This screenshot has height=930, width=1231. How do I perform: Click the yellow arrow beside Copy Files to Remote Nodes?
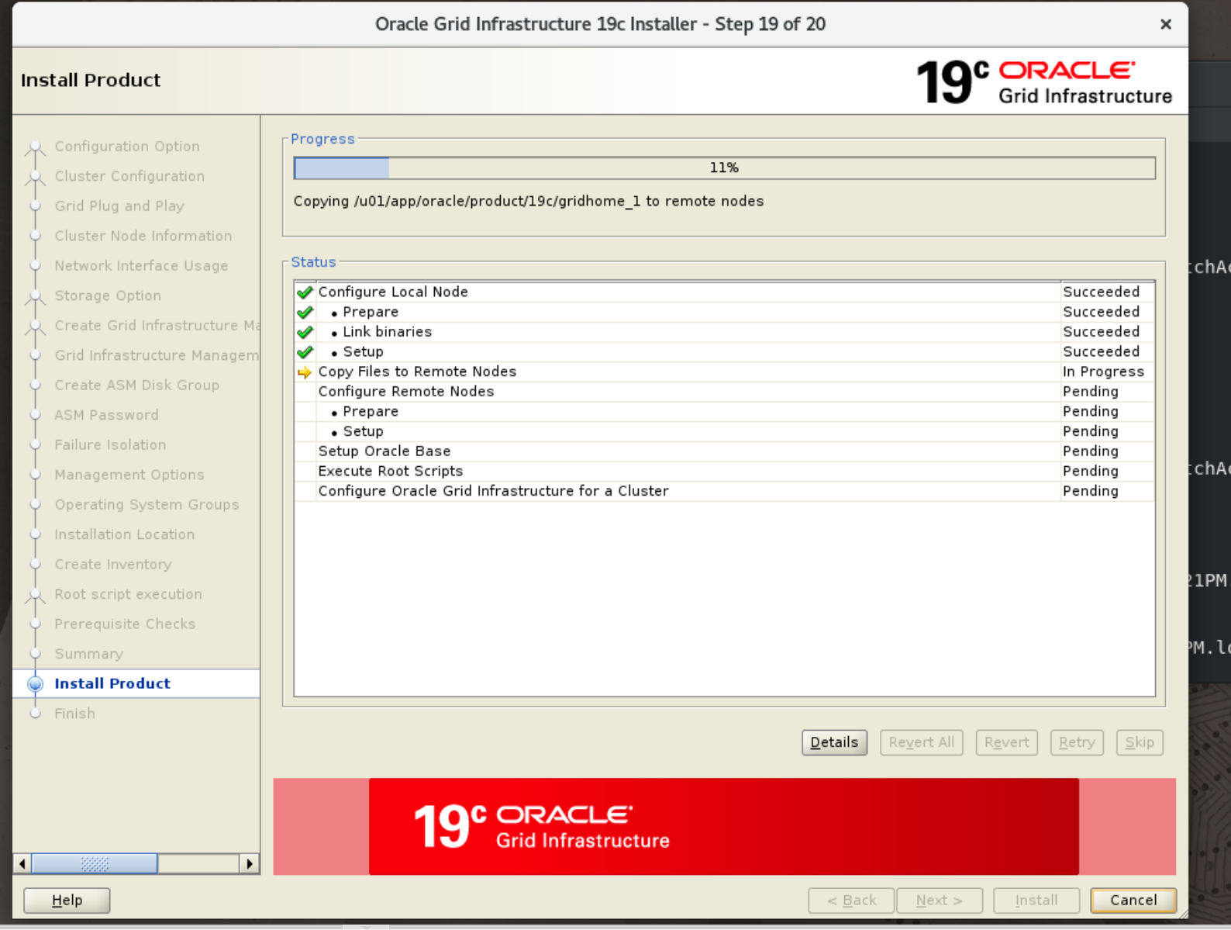305,372
